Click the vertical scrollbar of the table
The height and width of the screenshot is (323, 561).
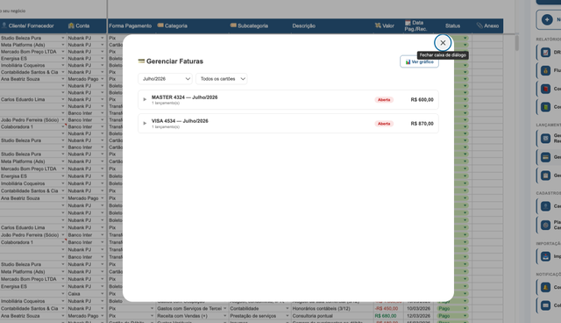coord(516,43)
